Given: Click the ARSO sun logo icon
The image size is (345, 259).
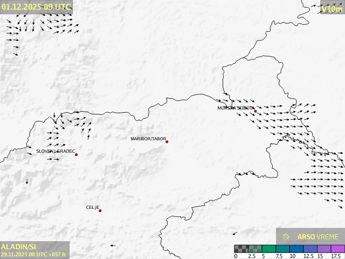Looking at the screenshot, I should pyautogui.click(x=286, y=237).
